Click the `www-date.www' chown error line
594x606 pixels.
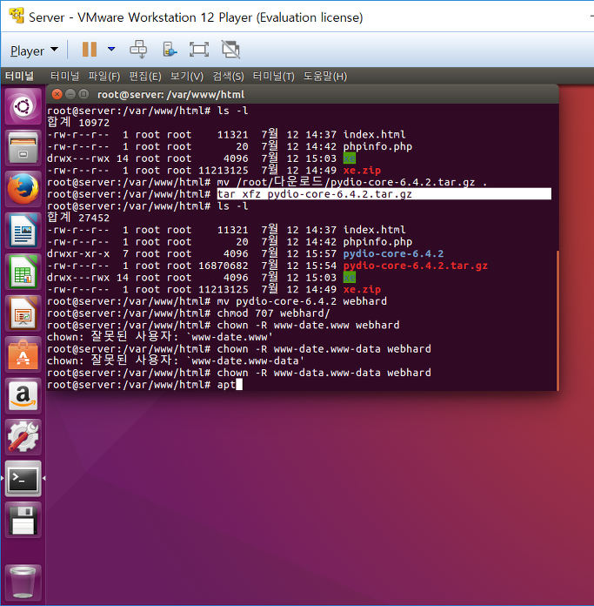(x=160, y=337)
